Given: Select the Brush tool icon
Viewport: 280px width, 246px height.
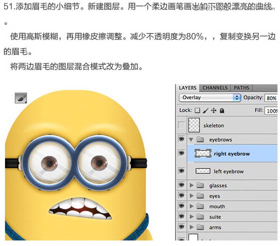Looking at the screenshot, I should pos(20,98).
